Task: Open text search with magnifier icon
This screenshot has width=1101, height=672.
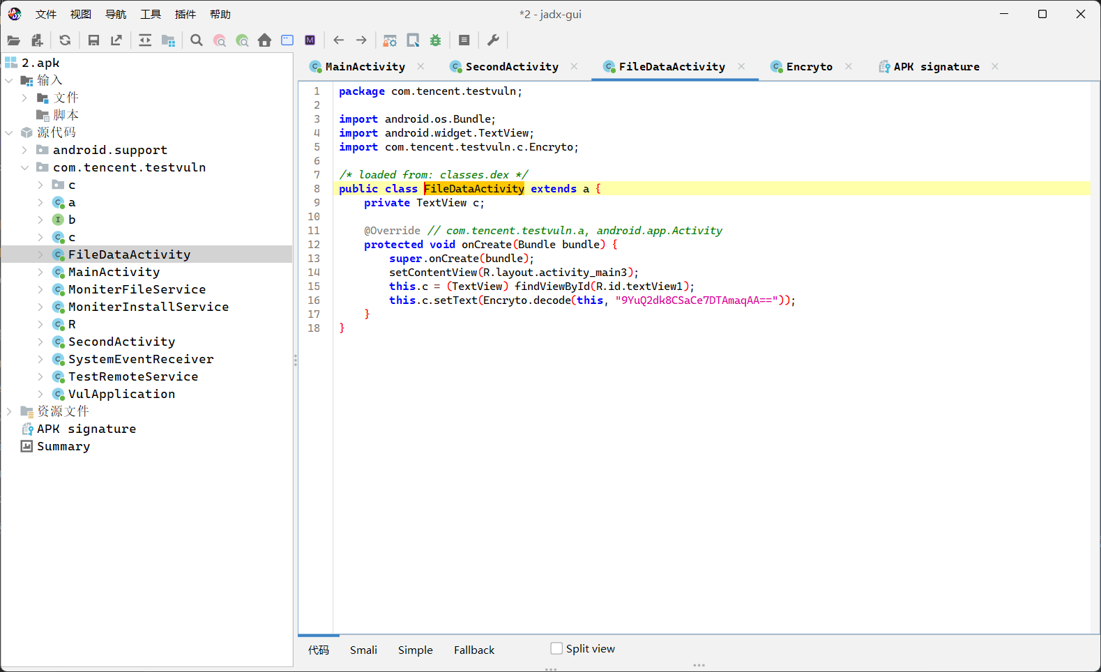Action: coord(197,40)
